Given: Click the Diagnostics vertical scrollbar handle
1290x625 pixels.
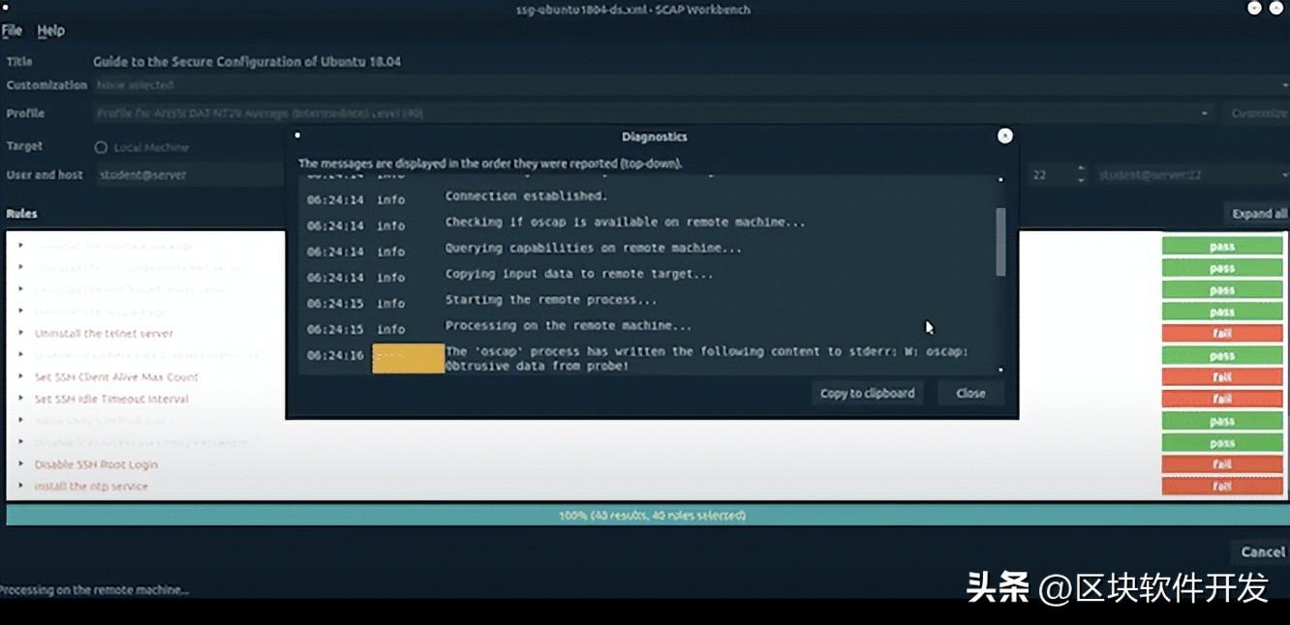Looking at the screenshot, I should 1000,240.
